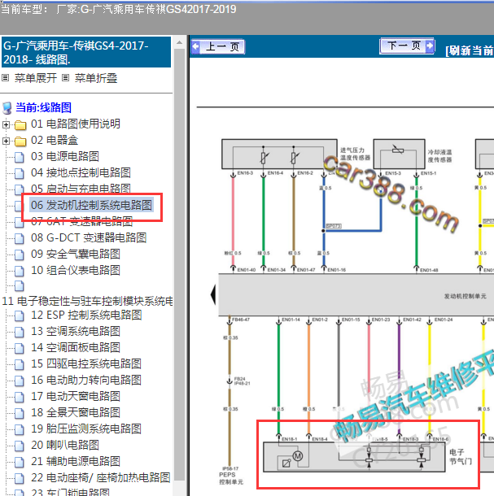The image size is (494, 496).
Task: Open 02 电器盒 folder item
Action: coord(55,140)
